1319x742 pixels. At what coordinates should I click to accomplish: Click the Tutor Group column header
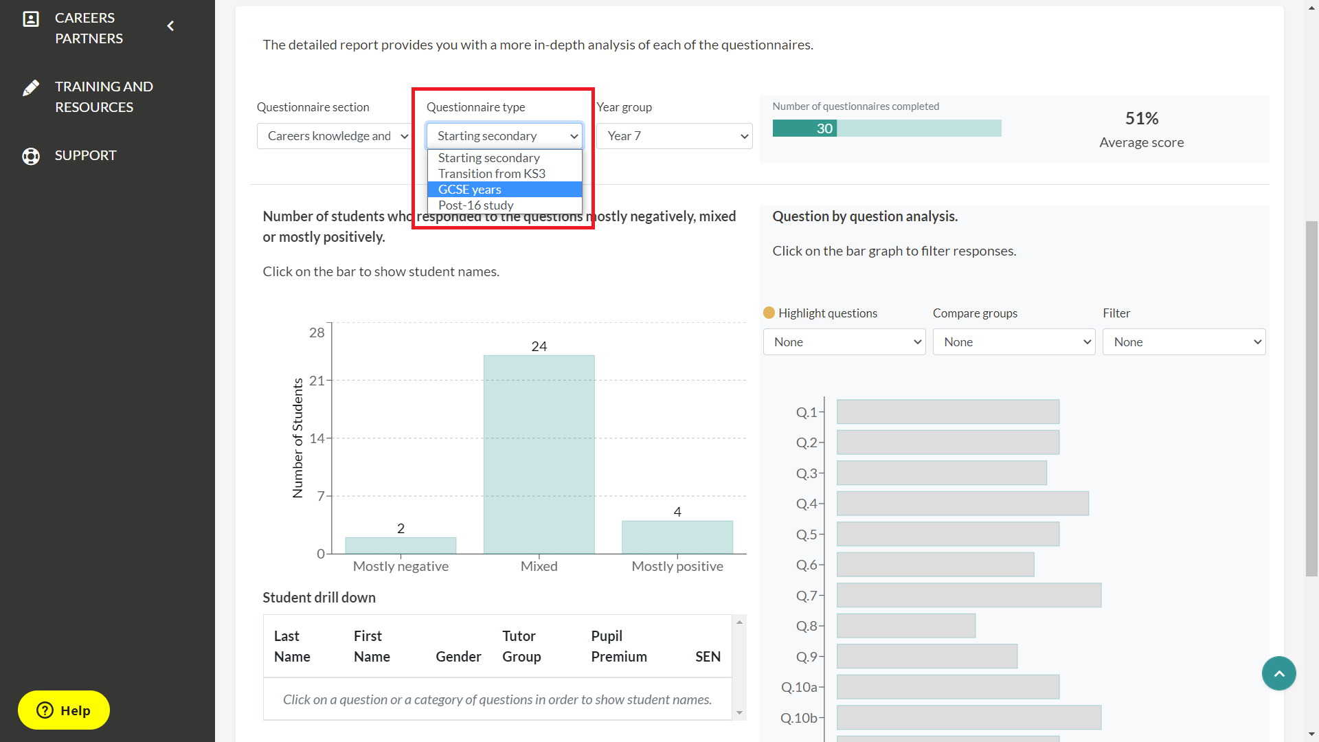(x=521, y=647)
